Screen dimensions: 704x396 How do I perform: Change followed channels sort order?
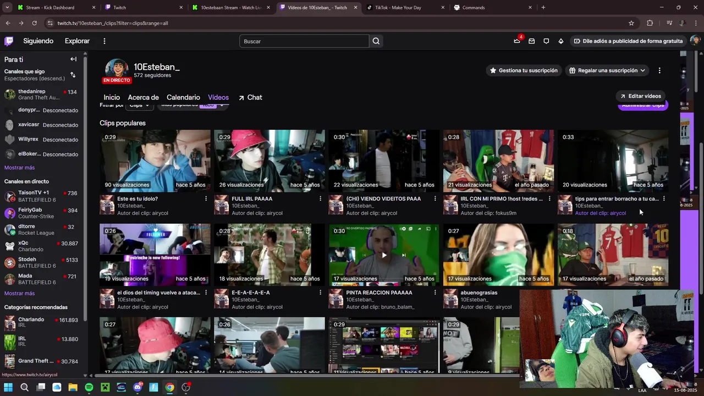coord(73,75)
